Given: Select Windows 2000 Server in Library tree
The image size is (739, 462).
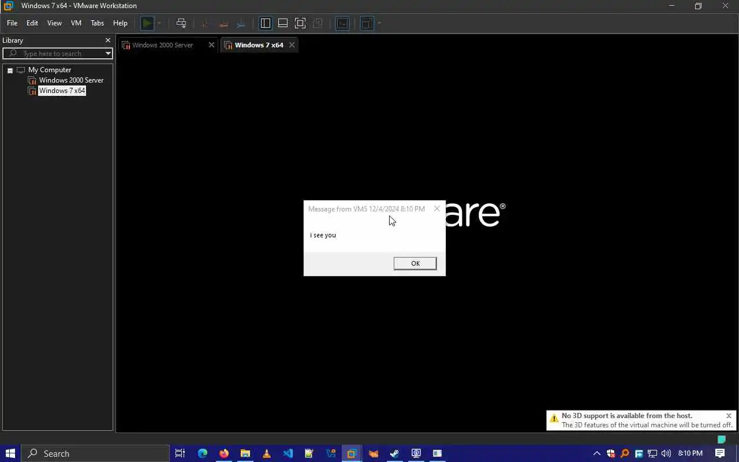Looking at the screenshot, I should click(x=71, y=80).
